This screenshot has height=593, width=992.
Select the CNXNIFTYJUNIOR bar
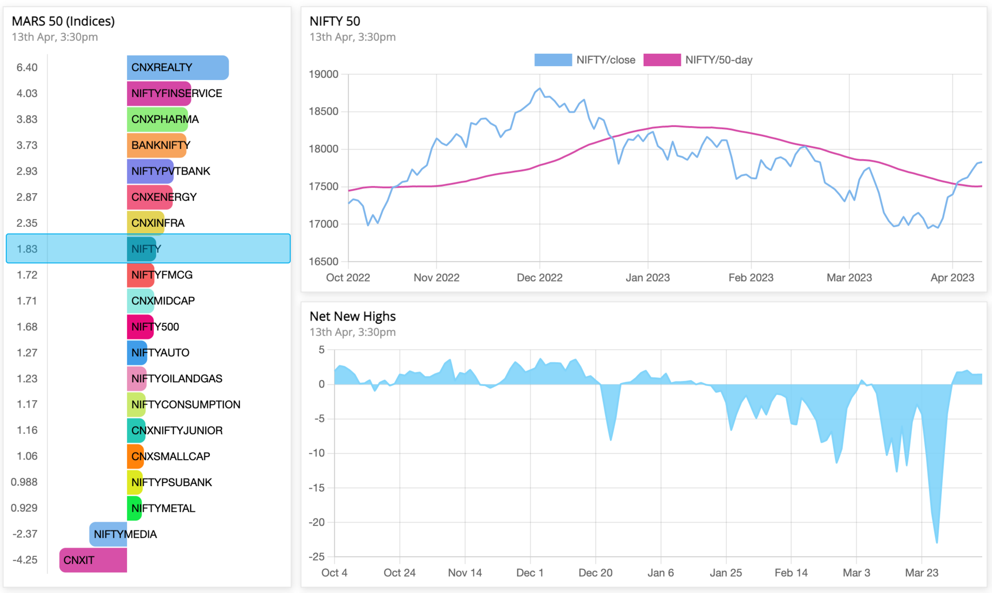tap(136, 430)
